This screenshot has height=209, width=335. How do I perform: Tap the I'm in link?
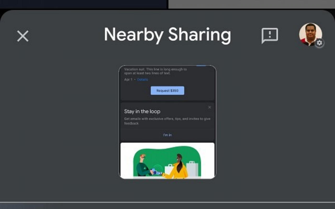tap(167, 135)
